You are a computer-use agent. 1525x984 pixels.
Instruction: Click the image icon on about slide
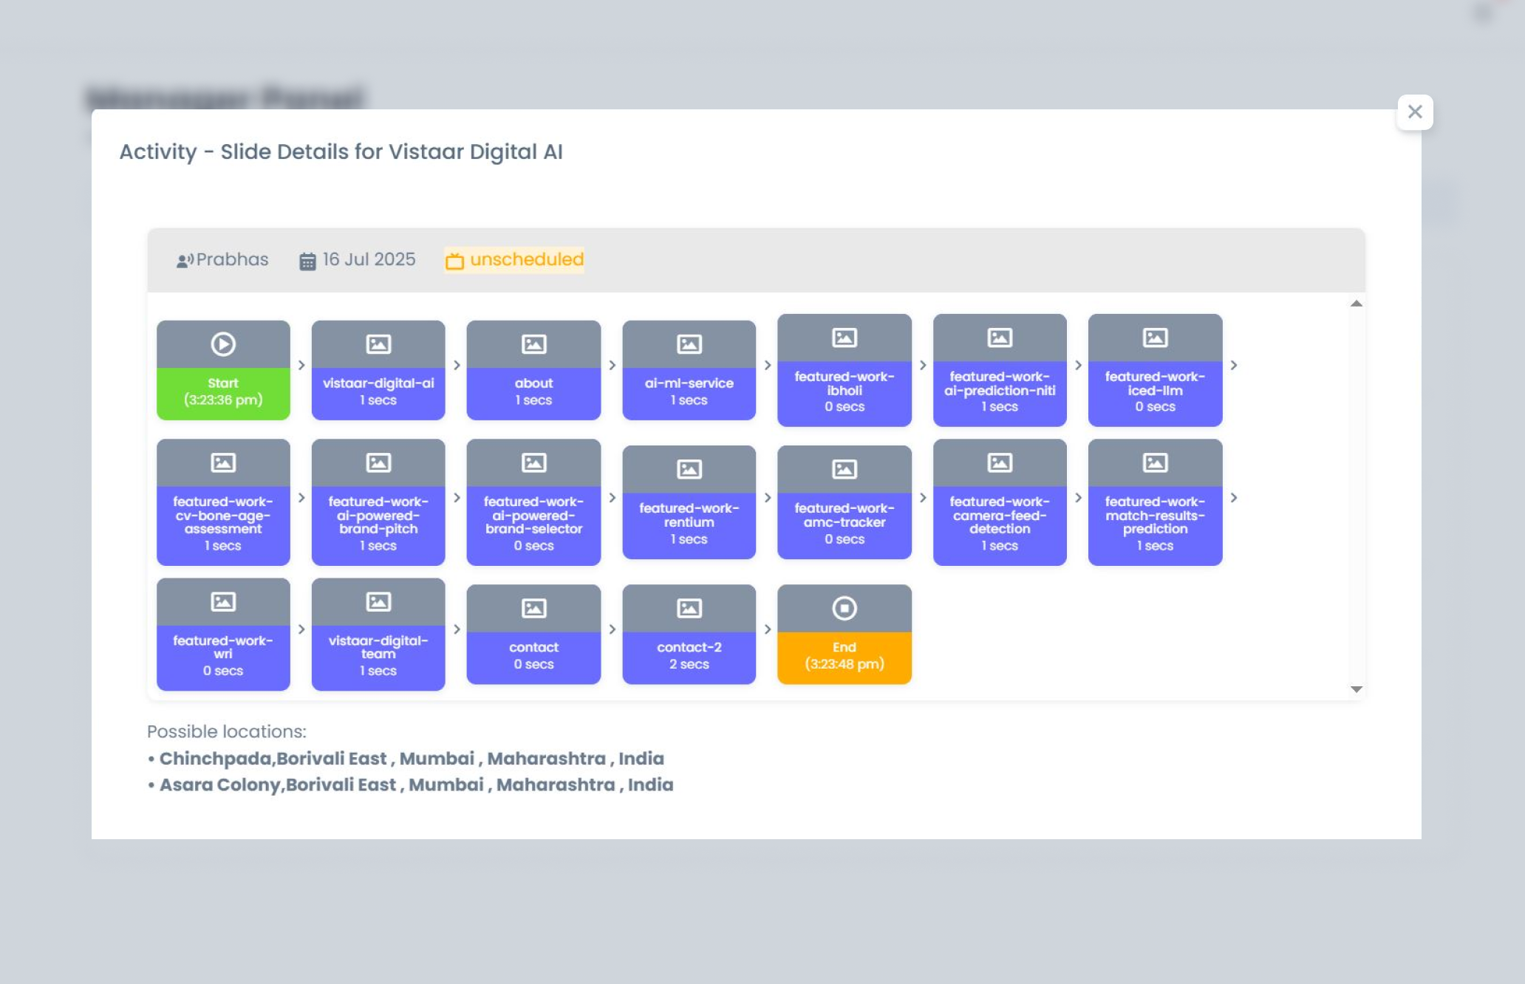533,344
